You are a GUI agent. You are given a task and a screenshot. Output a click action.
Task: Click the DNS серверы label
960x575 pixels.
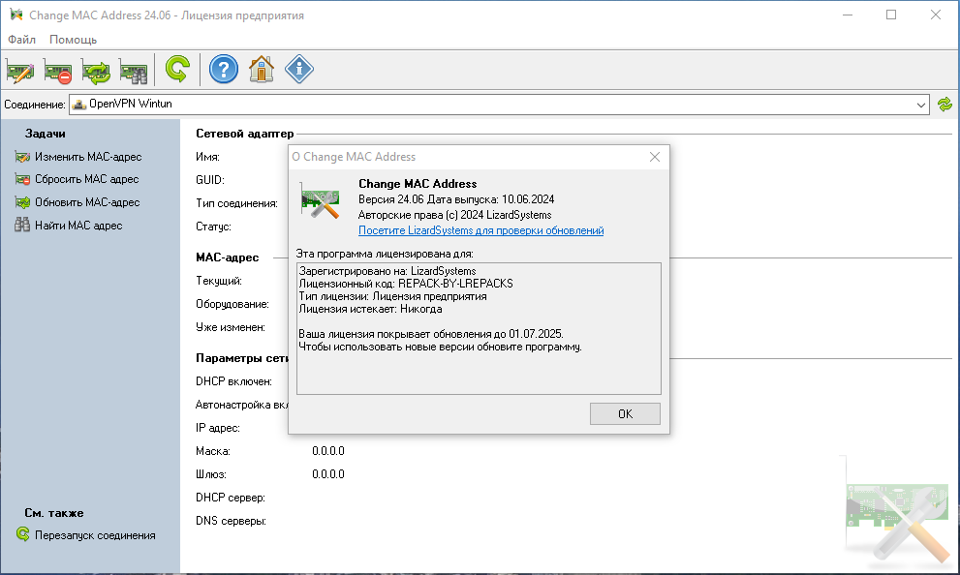click(231, 521)
